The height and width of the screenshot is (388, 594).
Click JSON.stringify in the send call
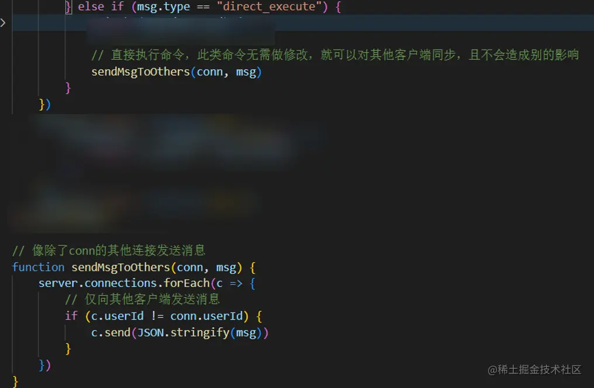[x=183, y=332]
